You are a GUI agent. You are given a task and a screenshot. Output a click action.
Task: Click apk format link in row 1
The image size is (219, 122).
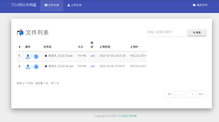coord(93,56)
